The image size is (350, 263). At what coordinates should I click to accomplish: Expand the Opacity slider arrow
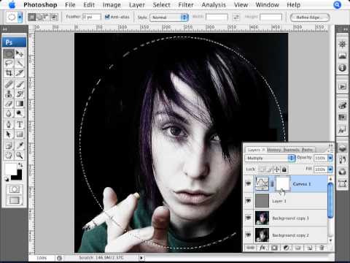(330, 159)
